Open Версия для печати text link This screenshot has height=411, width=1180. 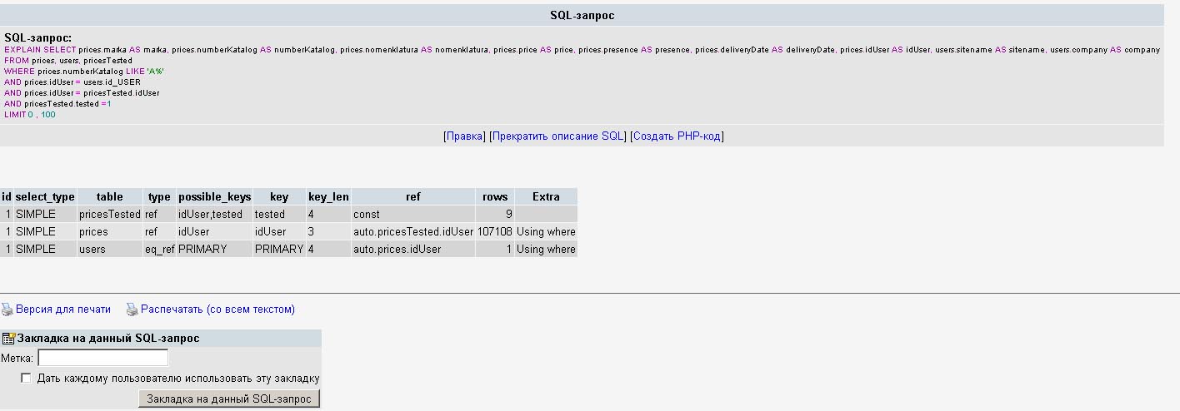click(63, 309)
